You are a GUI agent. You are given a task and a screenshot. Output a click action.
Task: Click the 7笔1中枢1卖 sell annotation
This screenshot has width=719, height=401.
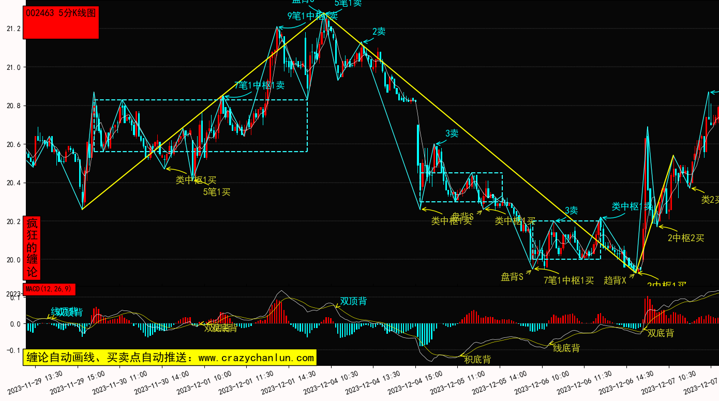click(x=259, y=85)
